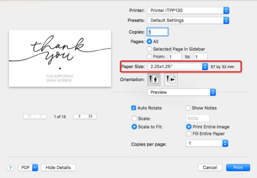Click the Hide Details button
Image resolution: width=257 pixels, height=178 pixels.
(58, 167)
